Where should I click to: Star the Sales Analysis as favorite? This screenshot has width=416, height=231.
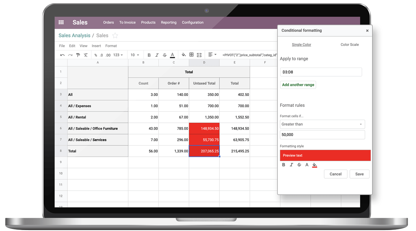(115, 35)
